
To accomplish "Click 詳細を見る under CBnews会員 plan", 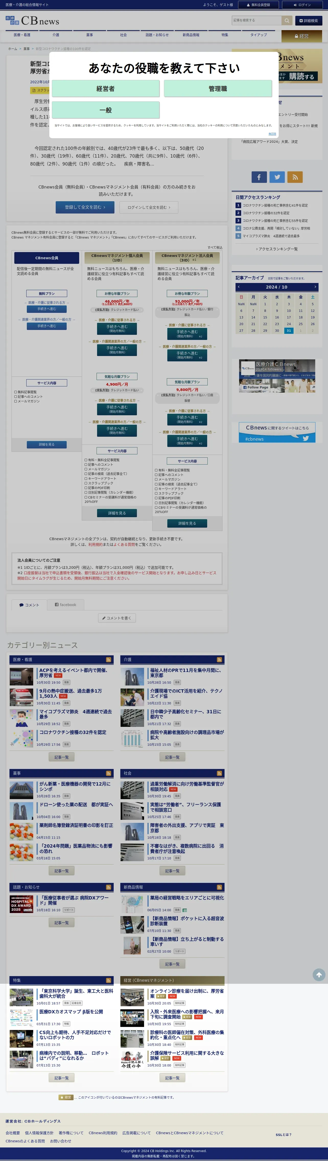I will pyautogui.click(x=46, y=444).
